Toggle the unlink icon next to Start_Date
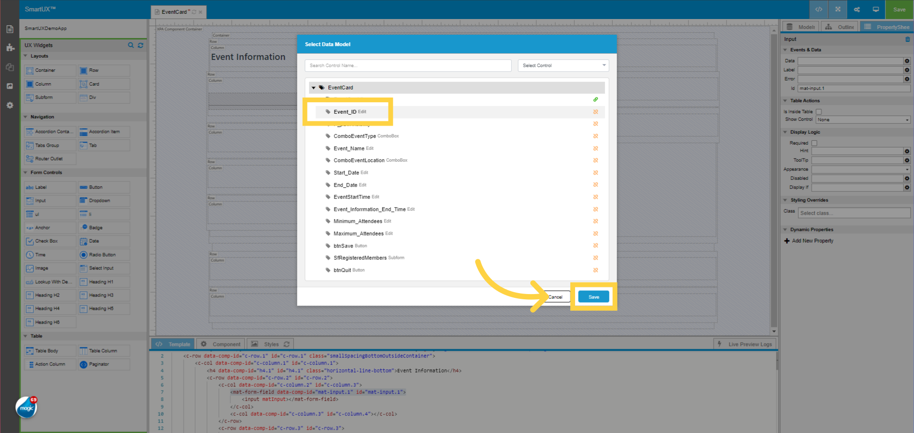Viewport: 914px width, 433px height. pyautogui.click(x=596, y=172)
